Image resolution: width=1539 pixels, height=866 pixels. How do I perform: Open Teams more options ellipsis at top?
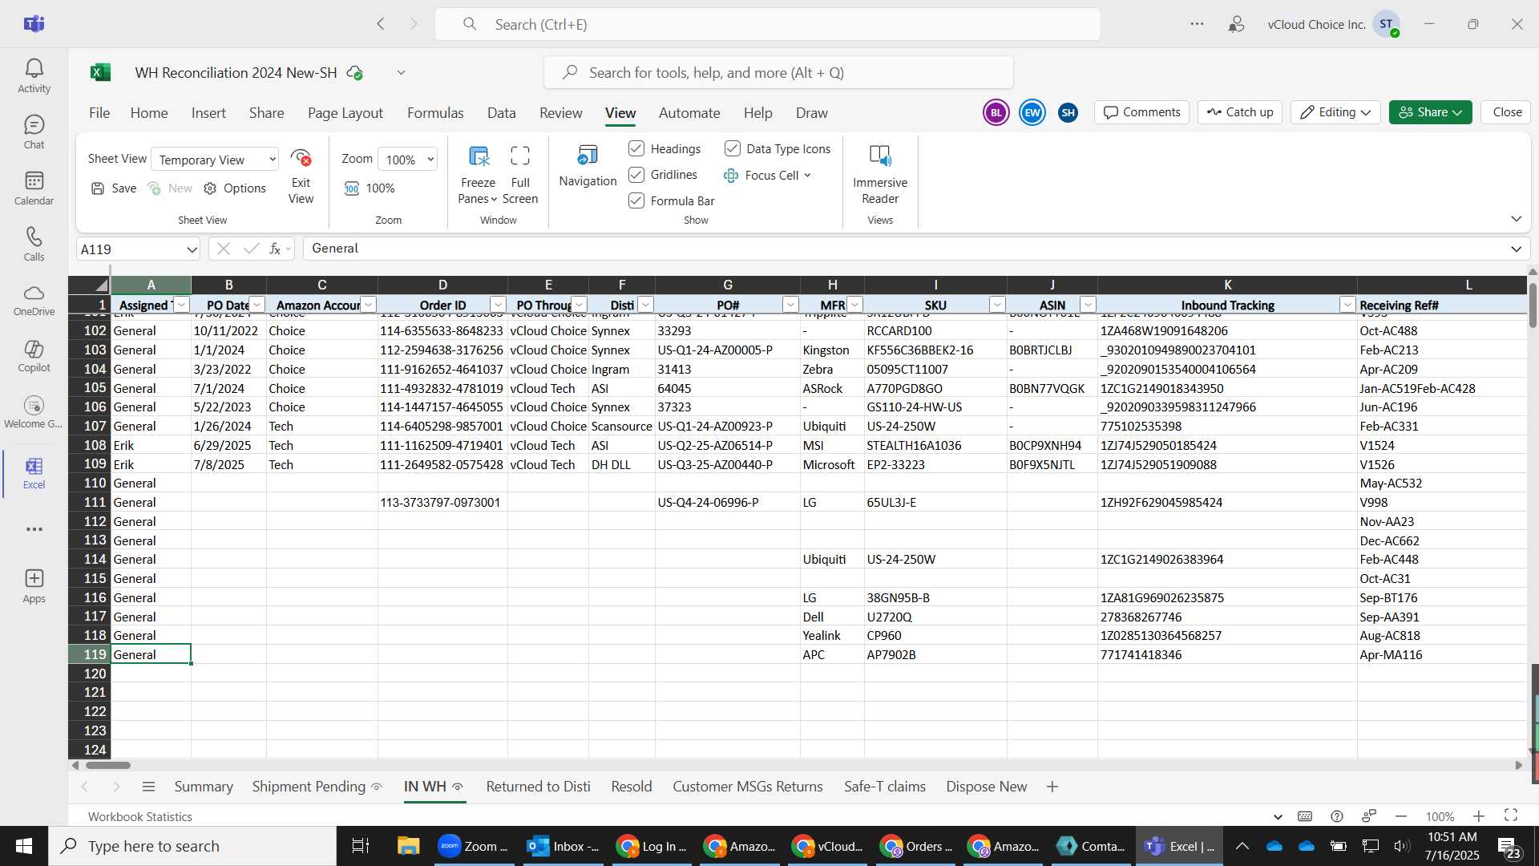[x=1197, y=24]
